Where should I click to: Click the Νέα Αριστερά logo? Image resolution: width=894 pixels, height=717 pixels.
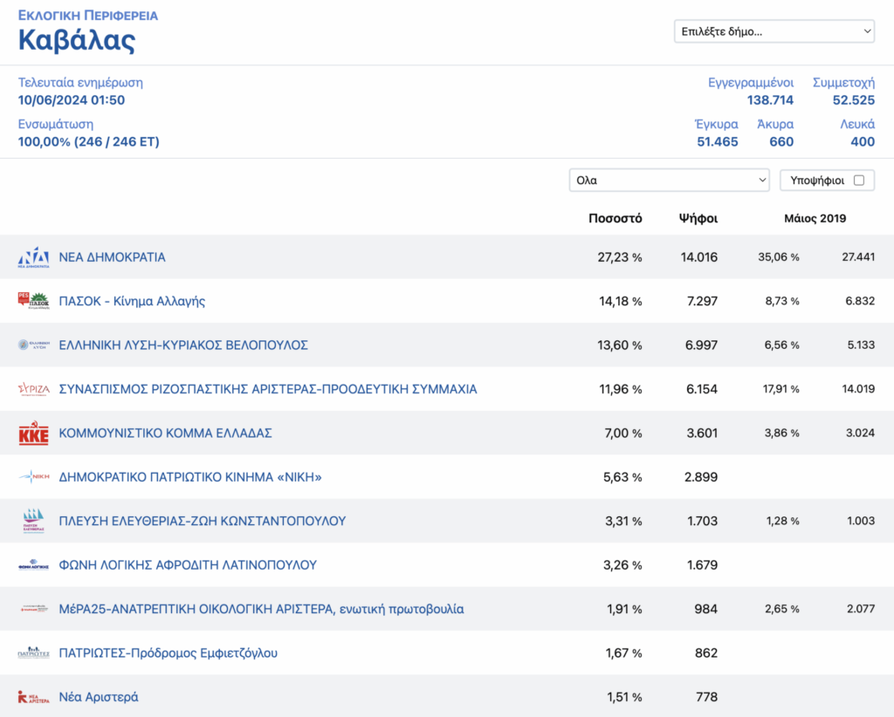pyautogui.click(x=34, y=696)
